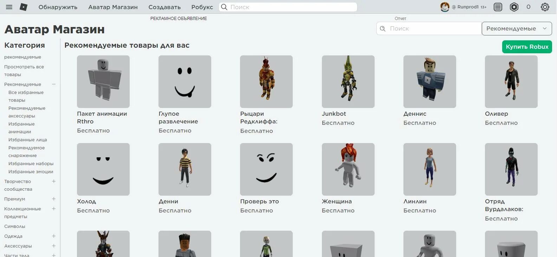Viewport: 557px width, 257px height.
Task: Open Пакет анимации Rthro item thumbnail
Action: [x=103, y=82]
